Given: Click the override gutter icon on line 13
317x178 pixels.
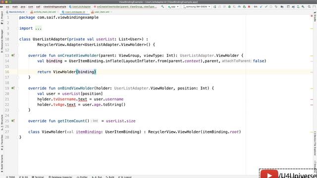Looking at the screenshot, I should pos(13,55).
